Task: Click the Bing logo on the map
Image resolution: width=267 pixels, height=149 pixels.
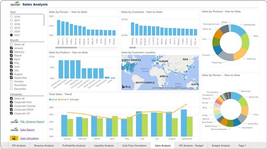Action: [x=126, y=87]
